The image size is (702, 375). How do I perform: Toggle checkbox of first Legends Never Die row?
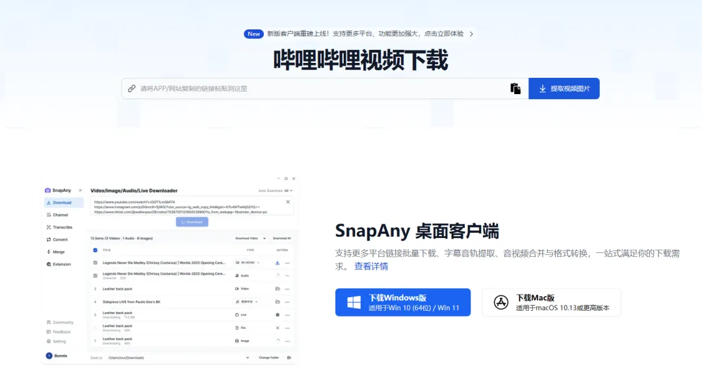[x=95, y=263]
